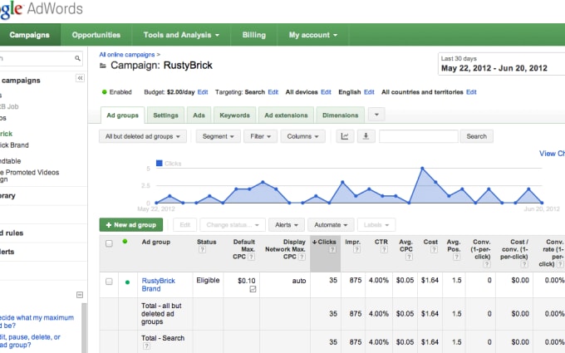Open the Segment dropdown

click(x=219, y=136)
